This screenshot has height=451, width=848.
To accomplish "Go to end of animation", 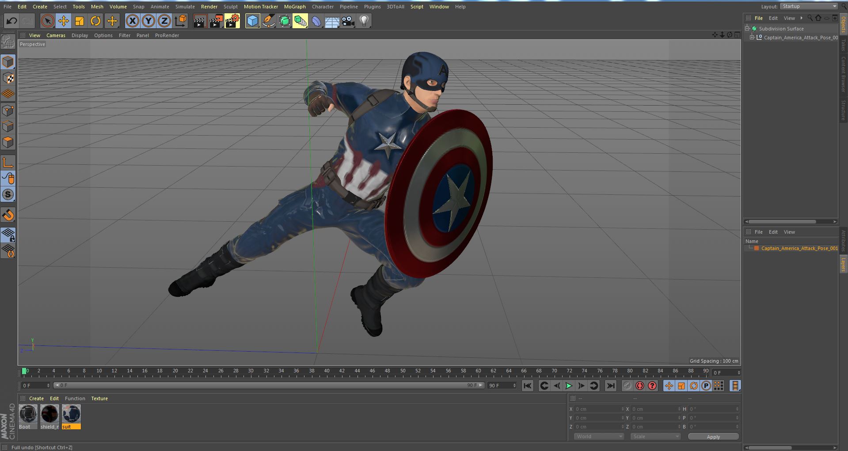I will 611,386.
